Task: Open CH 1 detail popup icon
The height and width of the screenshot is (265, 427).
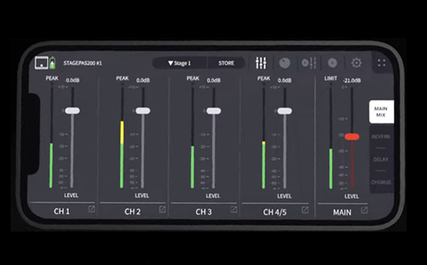Action: pyautogui.click(x=91, y=209)
